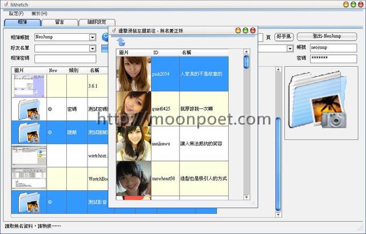This screenshot has height=234, width=366.
Task: Open the 設定(F) menu
Action: [16, 13]
